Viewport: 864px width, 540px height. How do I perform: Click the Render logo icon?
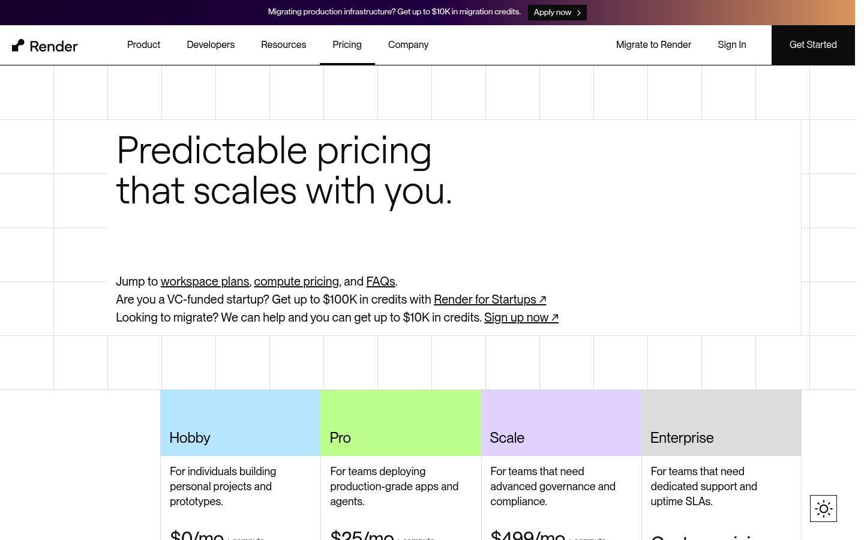(18, 46)
